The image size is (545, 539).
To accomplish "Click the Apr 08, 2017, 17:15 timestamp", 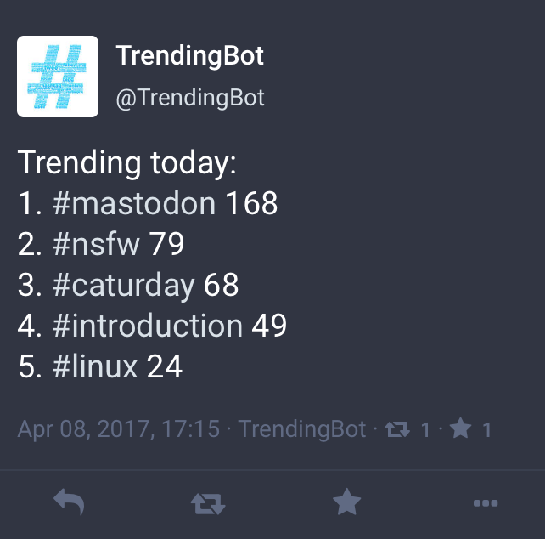I will 119,429.
